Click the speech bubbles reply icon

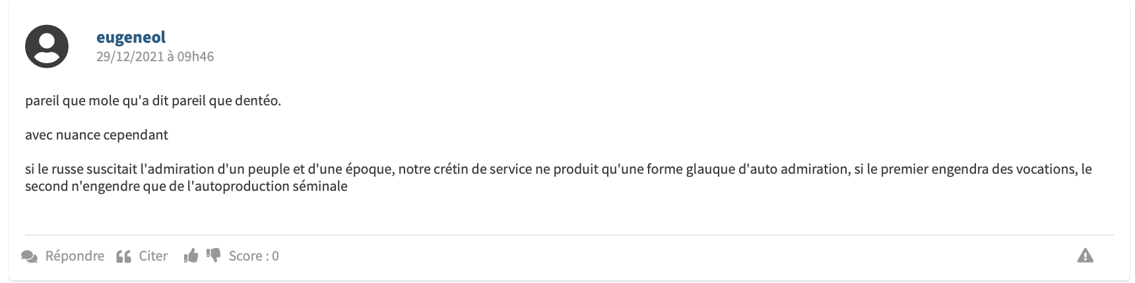click(30, 257)
